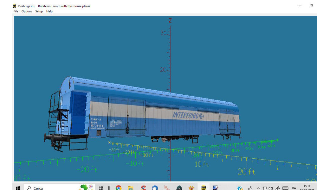Click the red Z axis label
Screen dimensions: 317x190
click(x=170, y=20)
